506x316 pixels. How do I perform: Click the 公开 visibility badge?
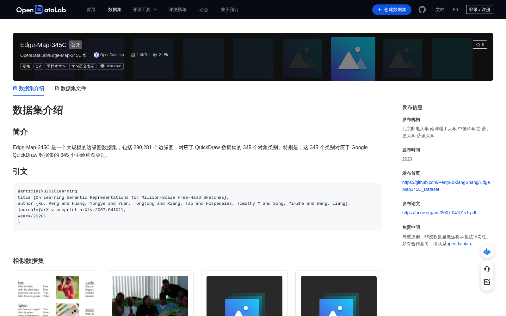click(76, 45)
